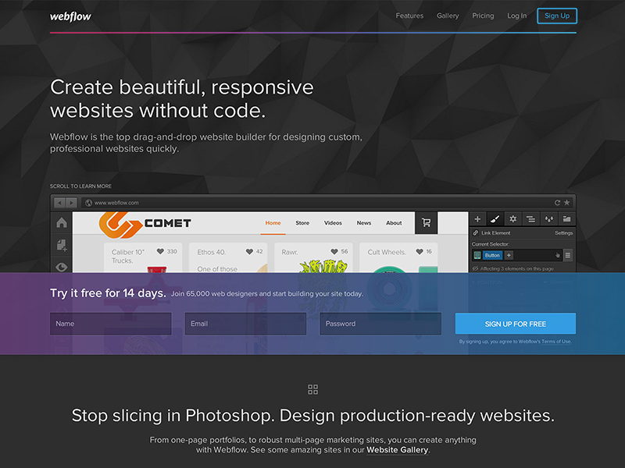The image size is (625, 468).
Task: Click the green selector device swatch
Action: [x=477, y=255]
